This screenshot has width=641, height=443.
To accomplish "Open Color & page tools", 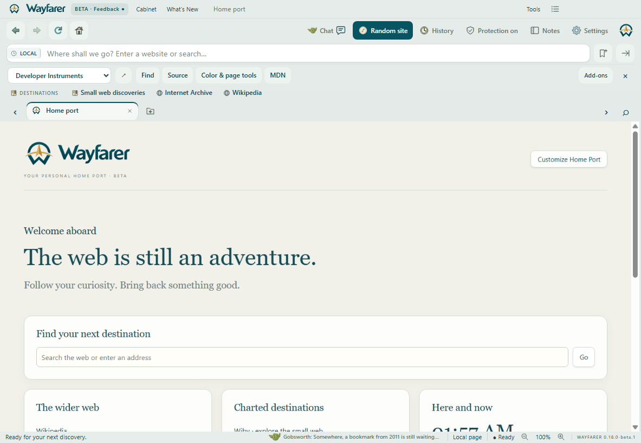I will pyautogui.click(x=229, y=75).
